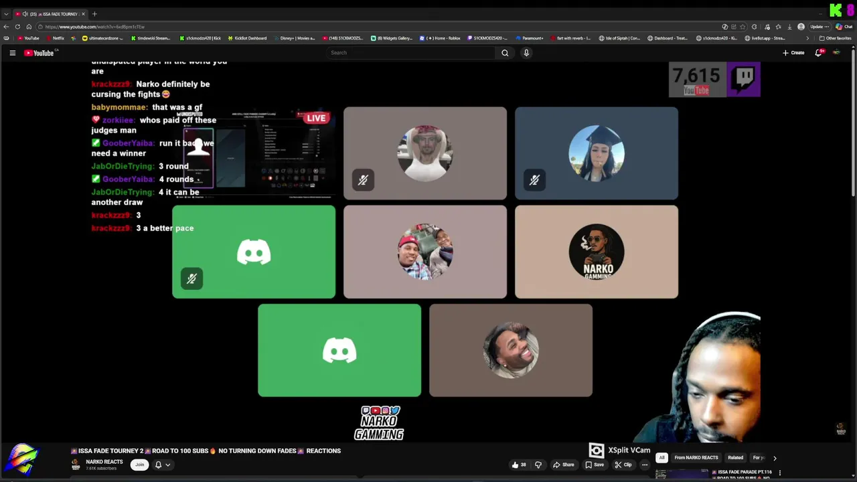
Task: Open the Paramount+ bookmark
Action: pos(529,38)
